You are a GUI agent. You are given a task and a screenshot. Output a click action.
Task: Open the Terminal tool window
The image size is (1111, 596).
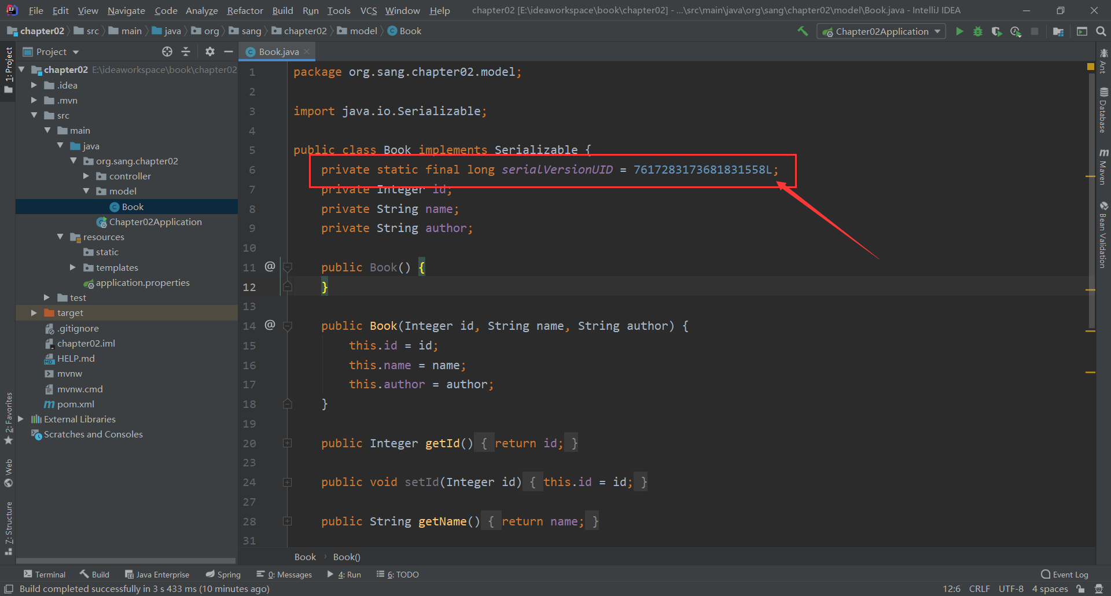tap(45, 574)
